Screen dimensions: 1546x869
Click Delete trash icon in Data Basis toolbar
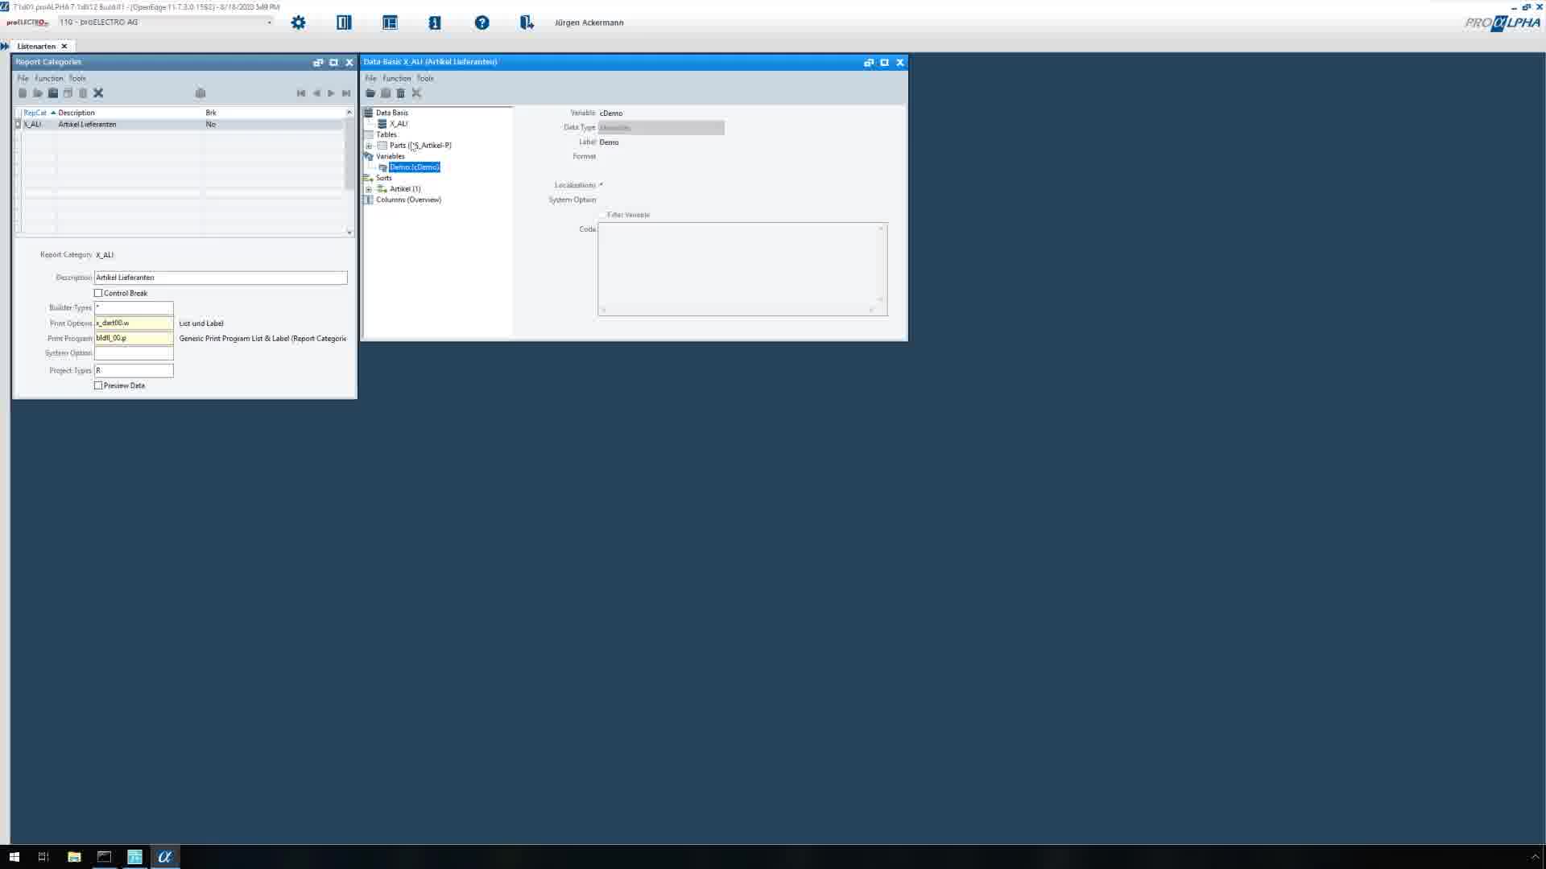click(401, 93)
